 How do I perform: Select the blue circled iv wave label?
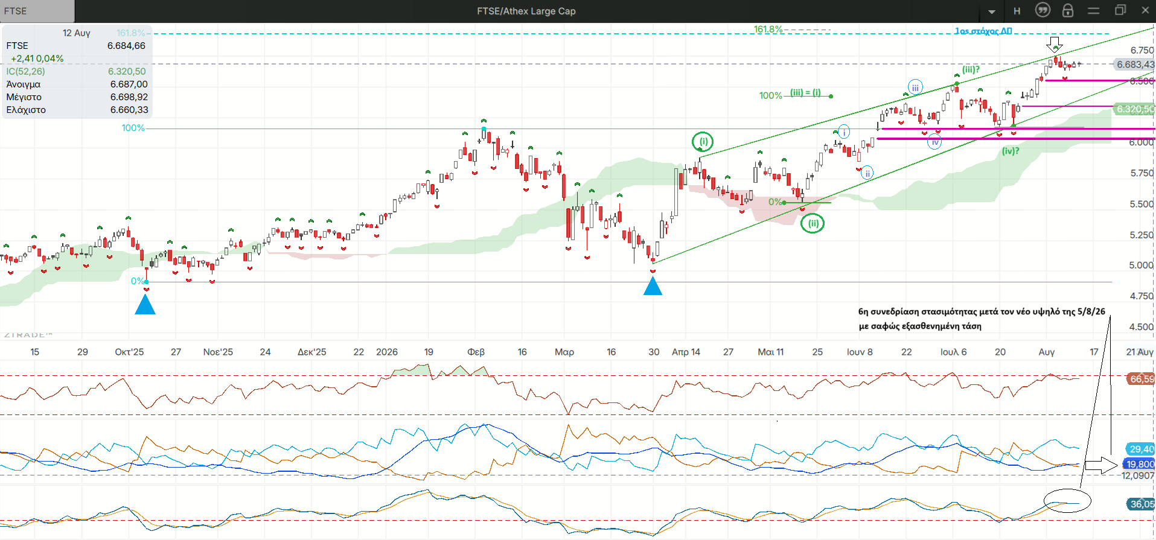point(934,143)
